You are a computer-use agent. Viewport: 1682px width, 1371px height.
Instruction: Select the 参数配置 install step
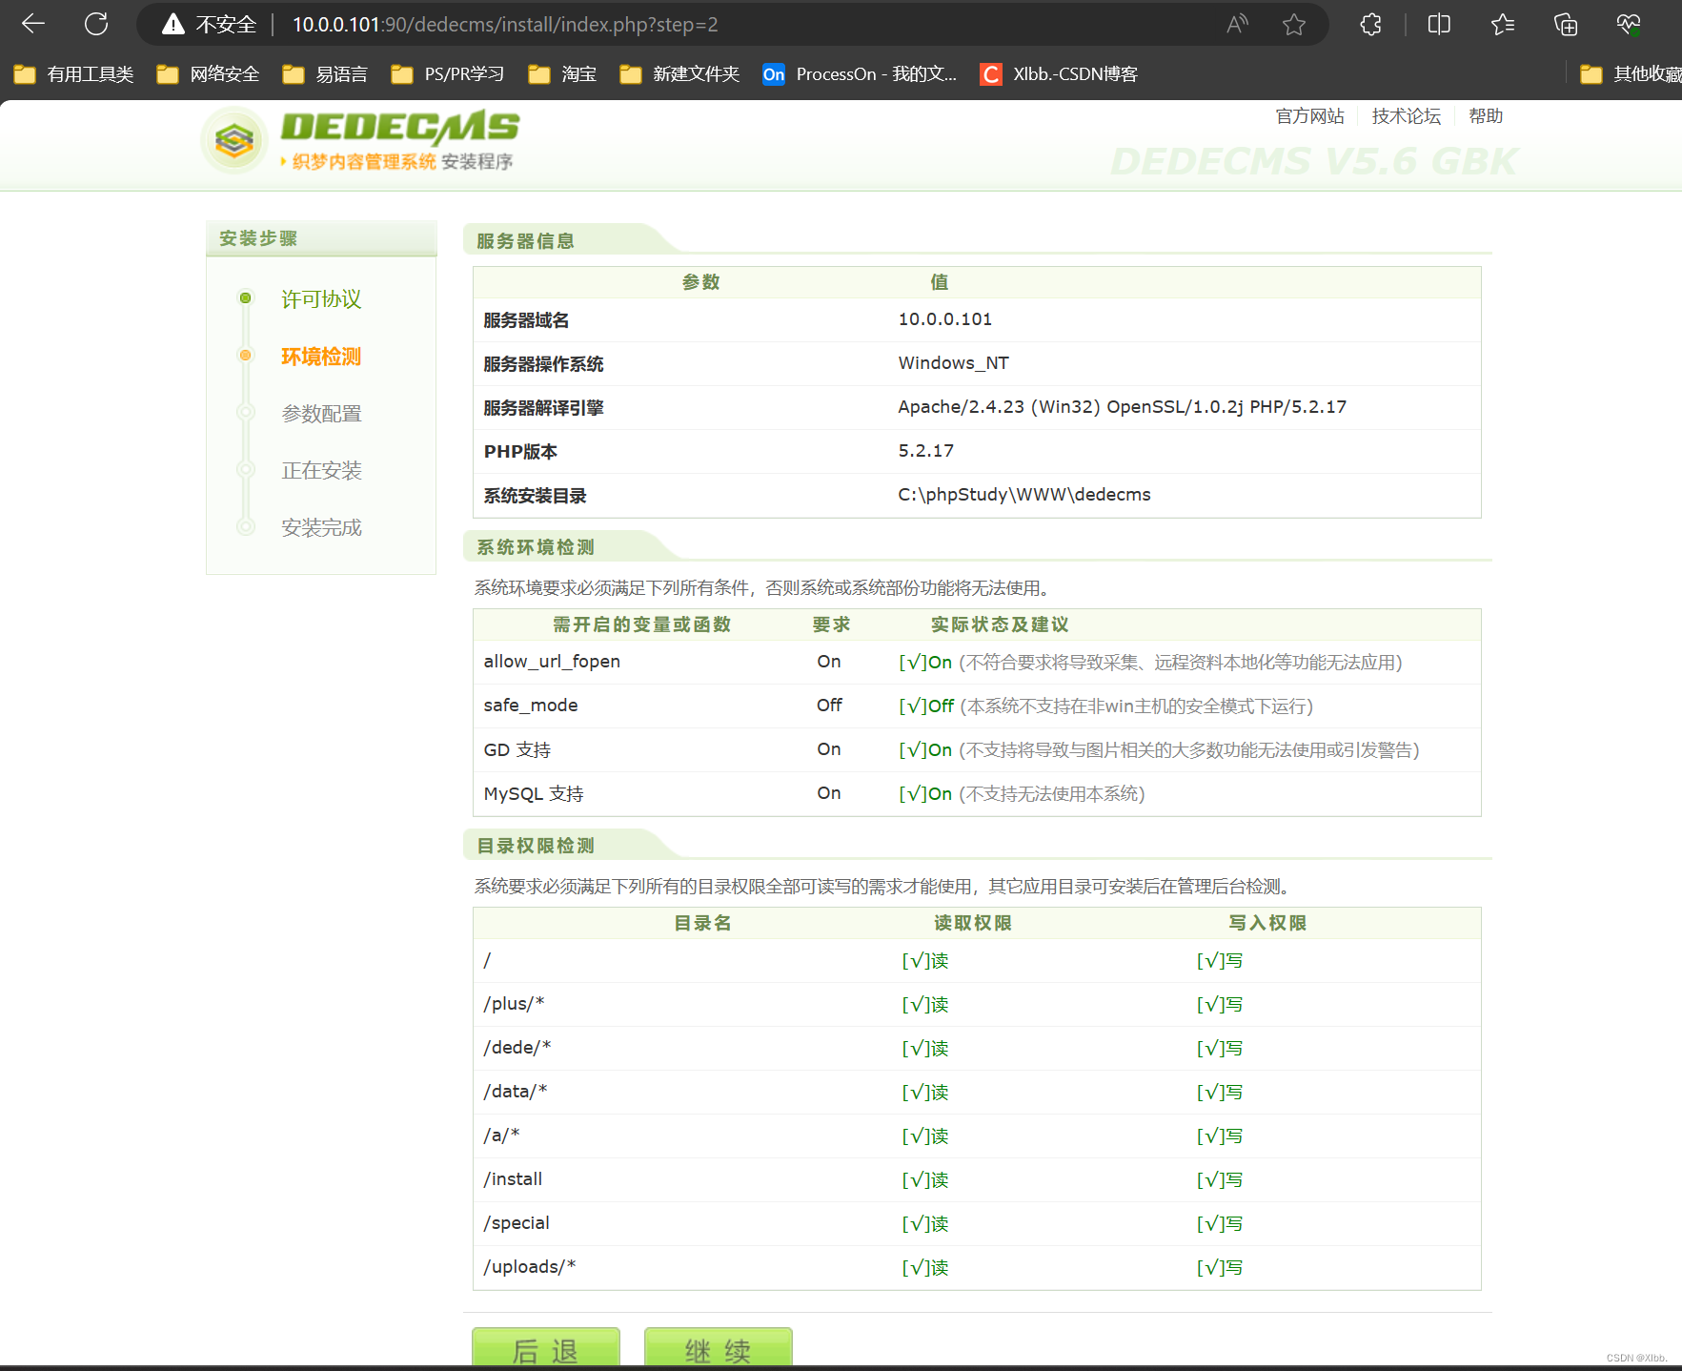tap(321, 414)
